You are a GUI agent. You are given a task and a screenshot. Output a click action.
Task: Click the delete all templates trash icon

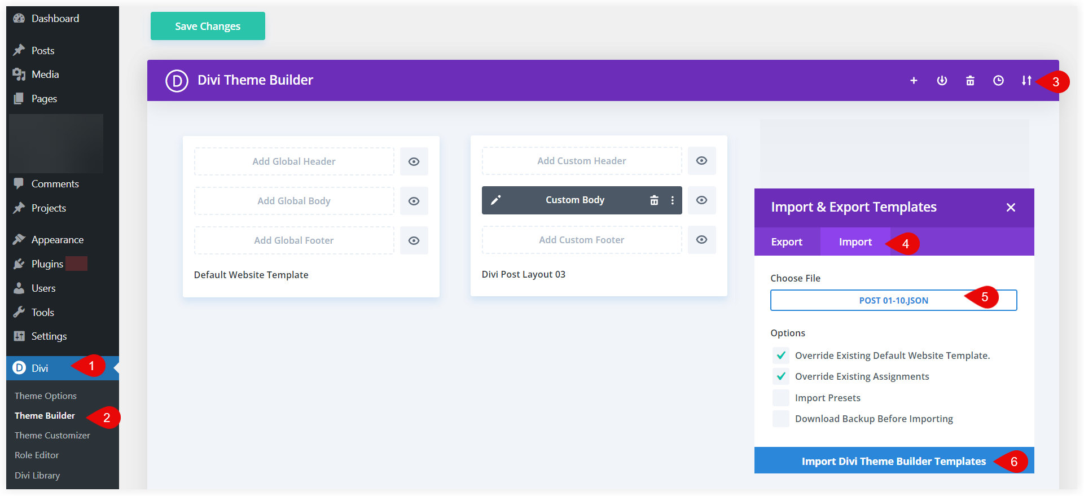pyautogui.click(x=970, y=81)
